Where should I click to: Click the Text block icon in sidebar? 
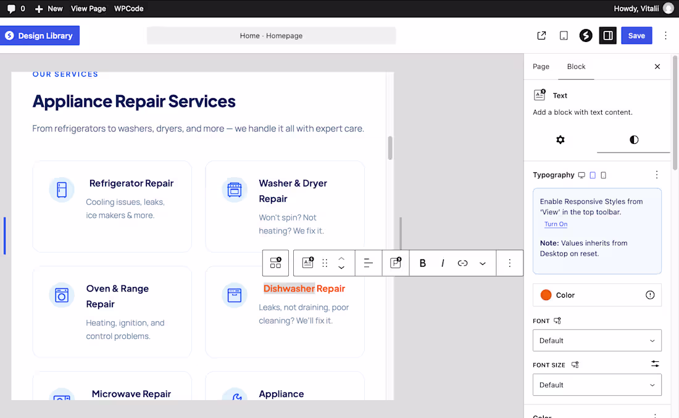pyautogui.click(x=539, y=94)
